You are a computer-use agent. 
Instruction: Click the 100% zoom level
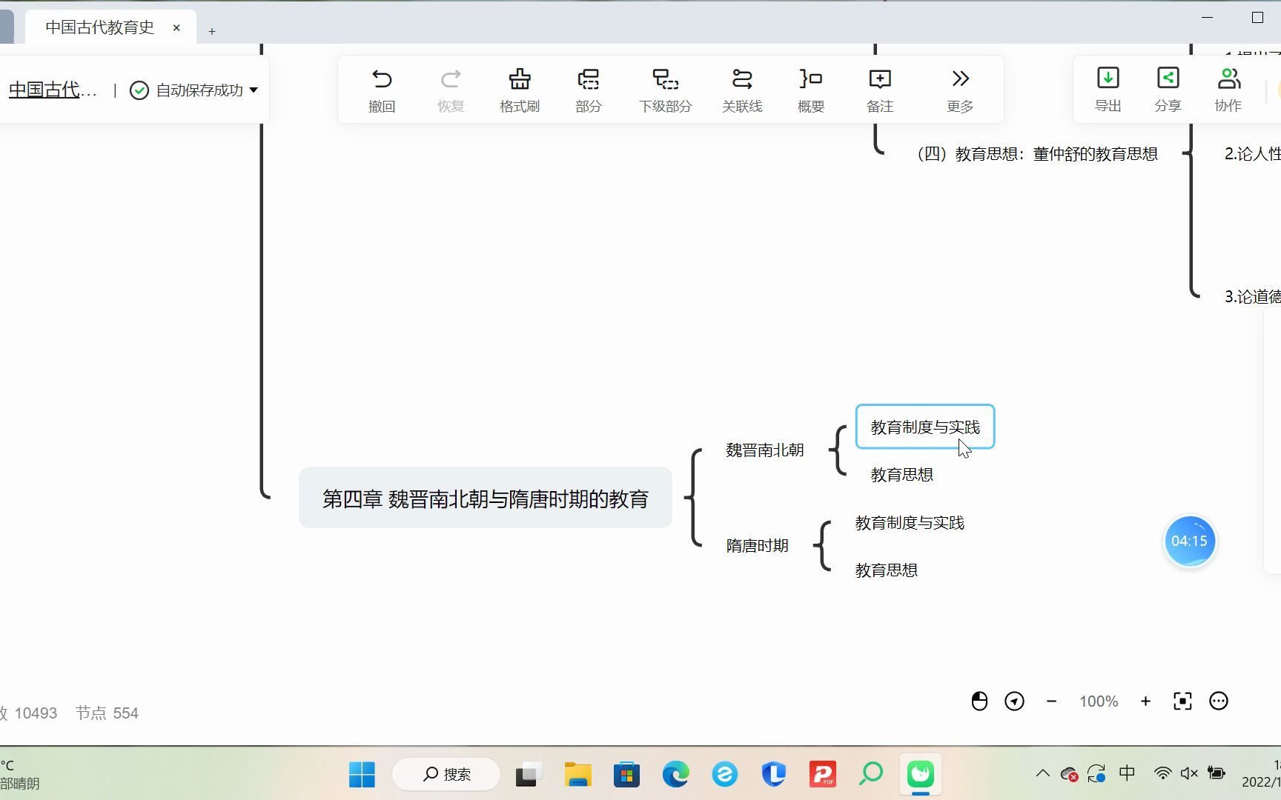tap(1099, 701)
